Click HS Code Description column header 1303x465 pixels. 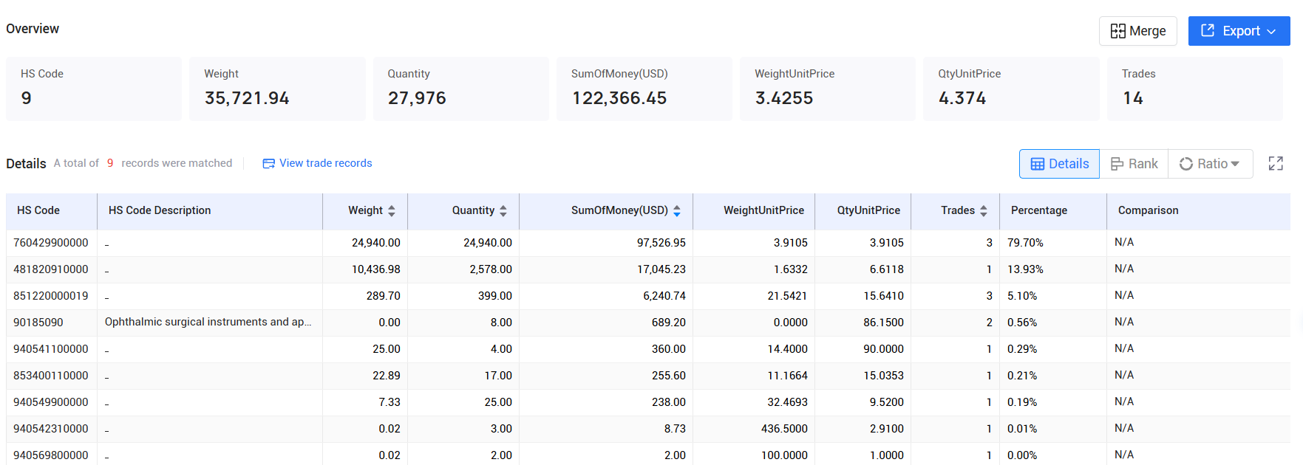point(210,210)
